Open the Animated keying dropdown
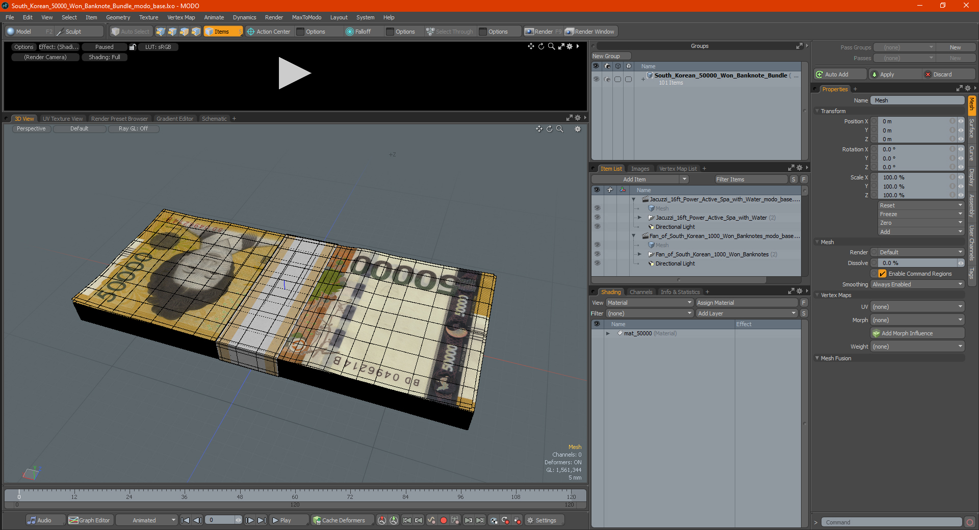This screenshot has height=530, width=979. point(146,520)
